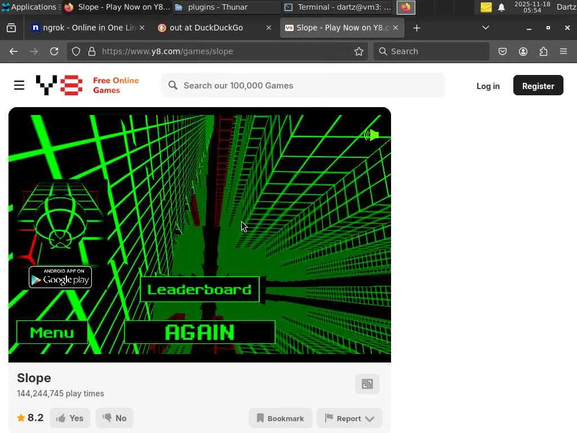Image resolution: width=577 pixels, height=433 pixels.
Task: Close the Slope tab
Action: [x=396, y=28]
